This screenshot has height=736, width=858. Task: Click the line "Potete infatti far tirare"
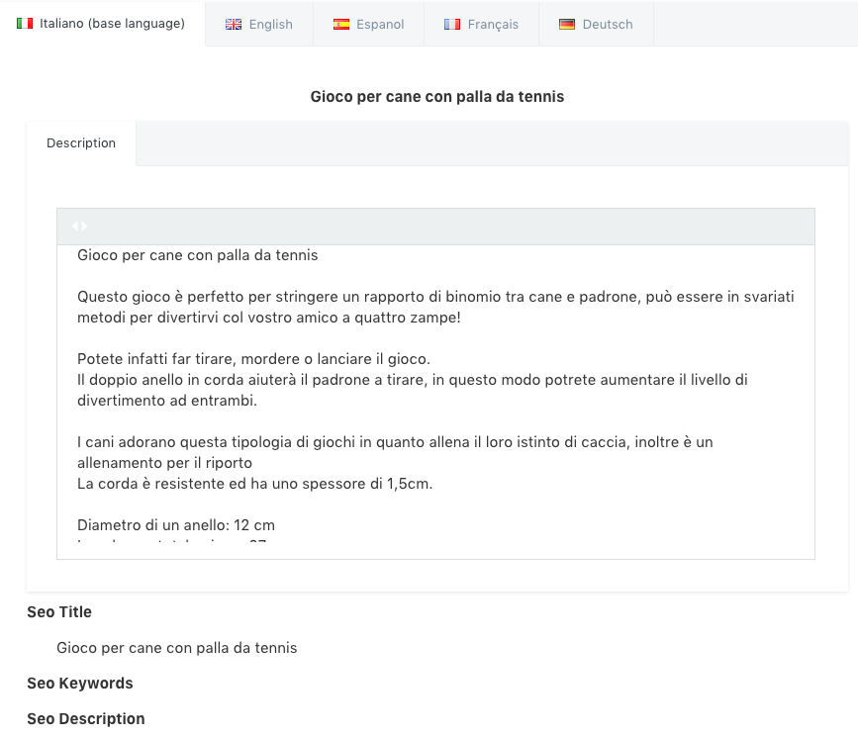[x=253, y=358]
